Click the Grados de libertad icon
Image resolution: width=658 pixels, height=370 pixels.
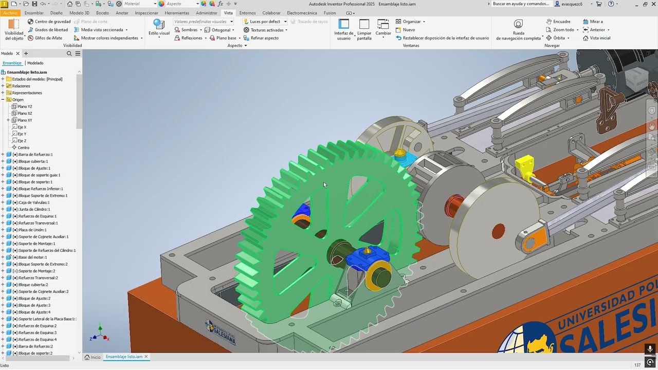click(x=31, y=30)
